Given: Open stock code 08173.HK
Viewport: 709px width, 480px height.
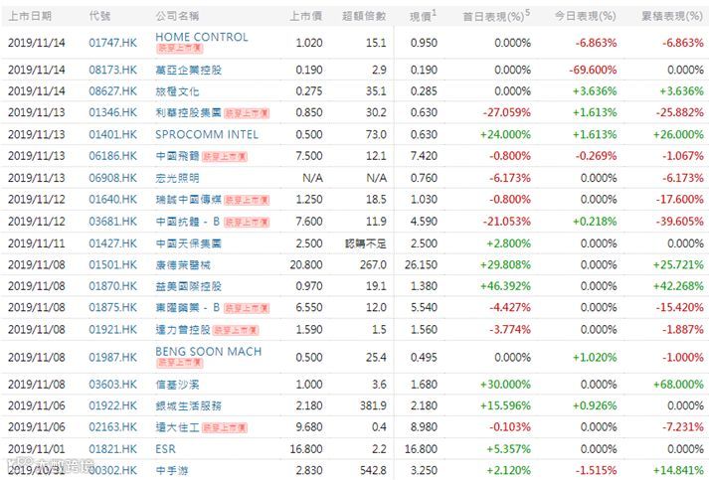Looking at the screenshot, I should coord(113,70).
